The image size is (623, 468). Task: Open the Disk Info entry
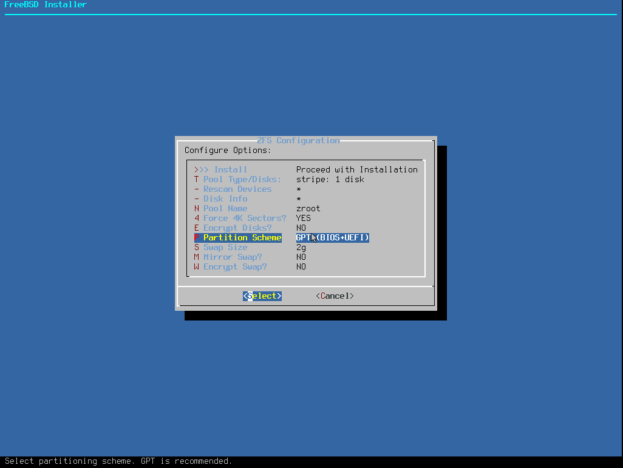225,198
